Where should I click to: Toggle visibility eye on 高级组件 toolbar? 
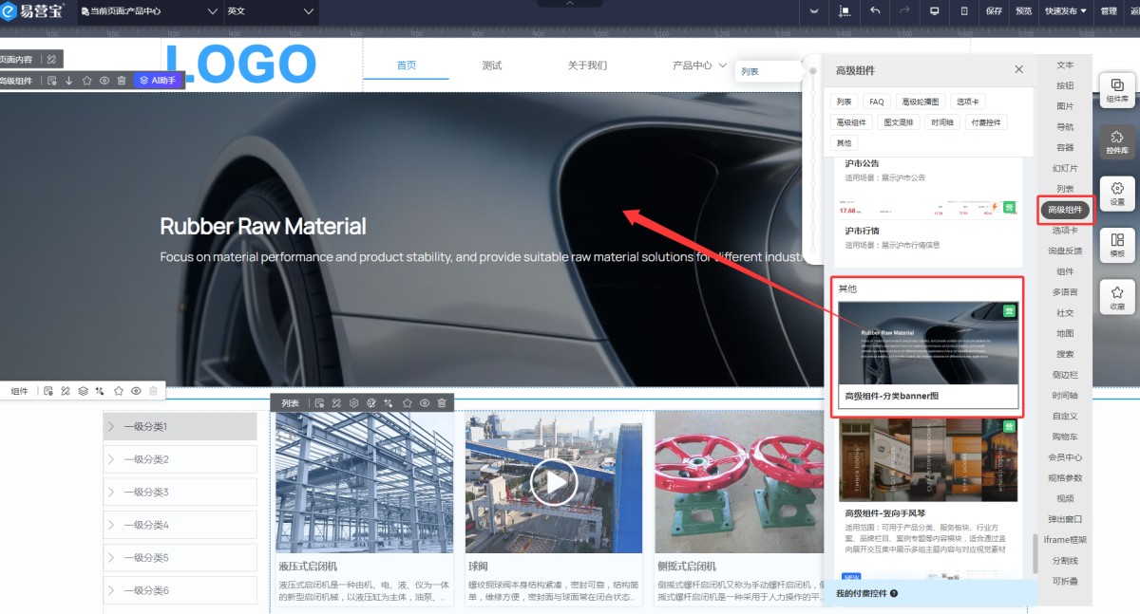(104, 81)
